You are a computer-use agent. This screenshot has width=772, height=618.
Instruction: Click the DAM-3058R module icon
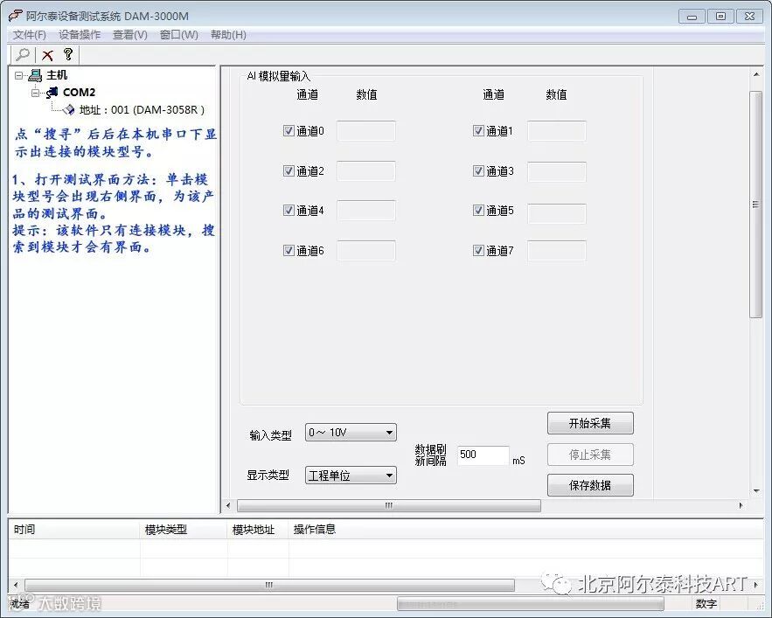pyautogui.click(x=69, y=109)
